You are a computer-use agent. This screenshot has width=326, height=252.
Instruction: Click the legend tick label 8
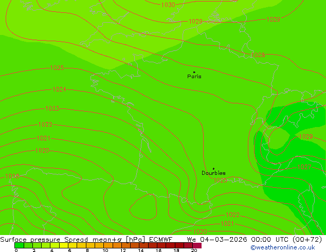pos(87,250)
